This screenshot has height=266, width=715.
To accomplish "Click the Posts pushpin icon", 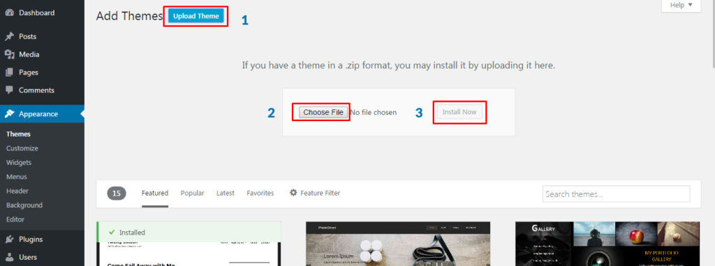I will [x=9, y=36].
